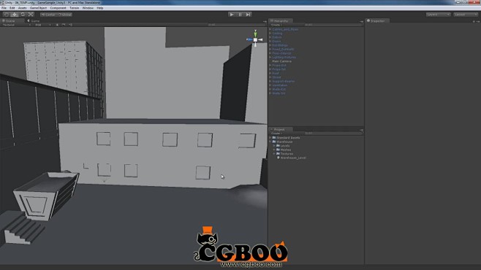Expand Cables_and_Pipes in Hierarchy
This screenshot has width=481, height=270.
point(270,29)
